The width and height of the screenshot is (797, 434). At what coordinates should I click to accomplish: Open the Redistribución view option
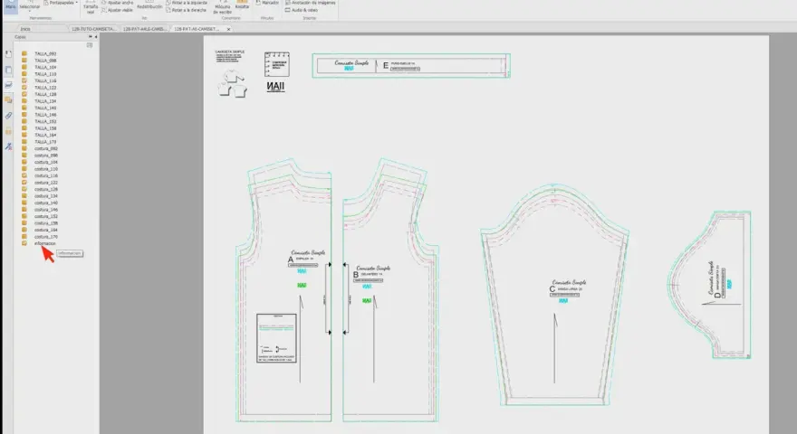[149, 5]
